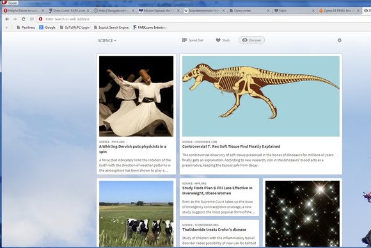Open Discover settings gear icon
Image resolution: width=371 pixels, height=248 pixels.
(340, 40)
